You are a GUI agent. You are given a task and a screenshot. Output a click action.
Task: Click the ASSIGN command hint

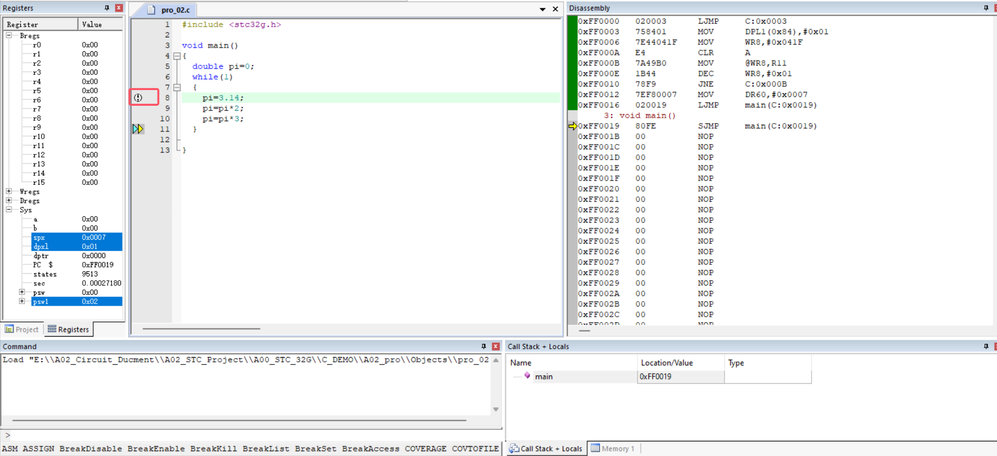38,449
